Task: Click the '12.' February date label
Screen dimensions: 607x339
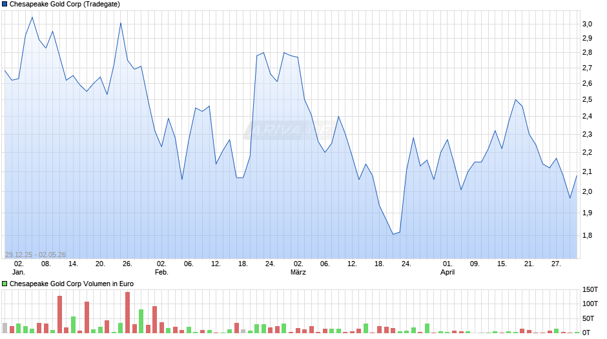Action: 216,264
